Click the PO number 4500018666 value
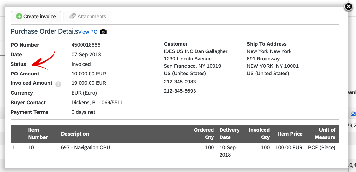The image size is (356, 172). (x=86, y=45)
